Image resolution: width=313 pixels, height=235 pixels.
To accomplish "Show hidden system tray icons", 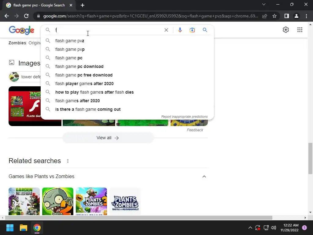I will click(x=250, y=228).
